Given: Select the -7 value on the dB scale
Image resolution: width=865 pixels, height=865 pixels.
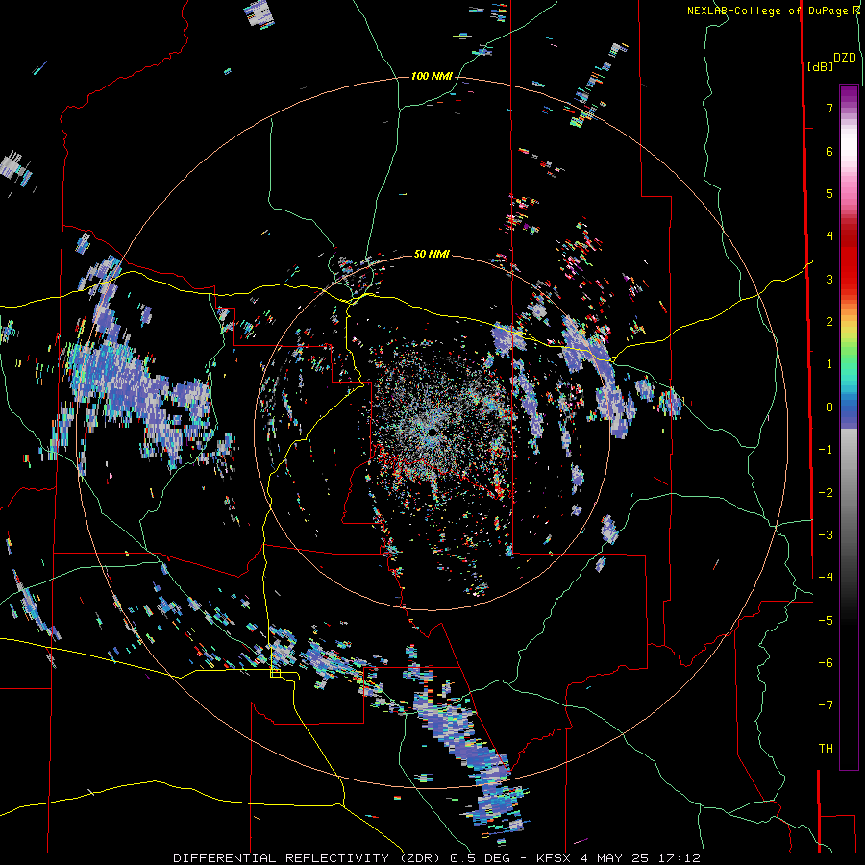Looking at the screenshot, I should 826,705.
